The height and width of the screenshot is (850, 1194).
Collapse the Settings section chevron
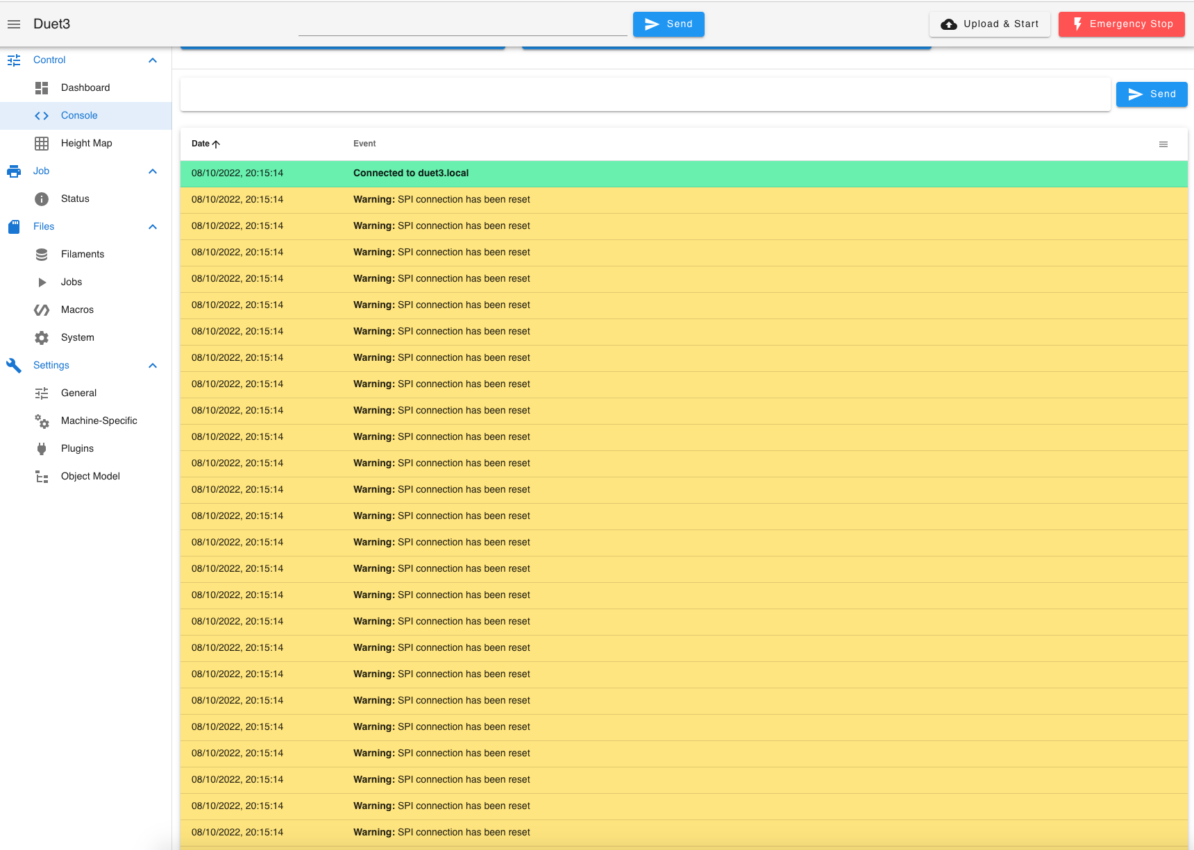(153, 366)
